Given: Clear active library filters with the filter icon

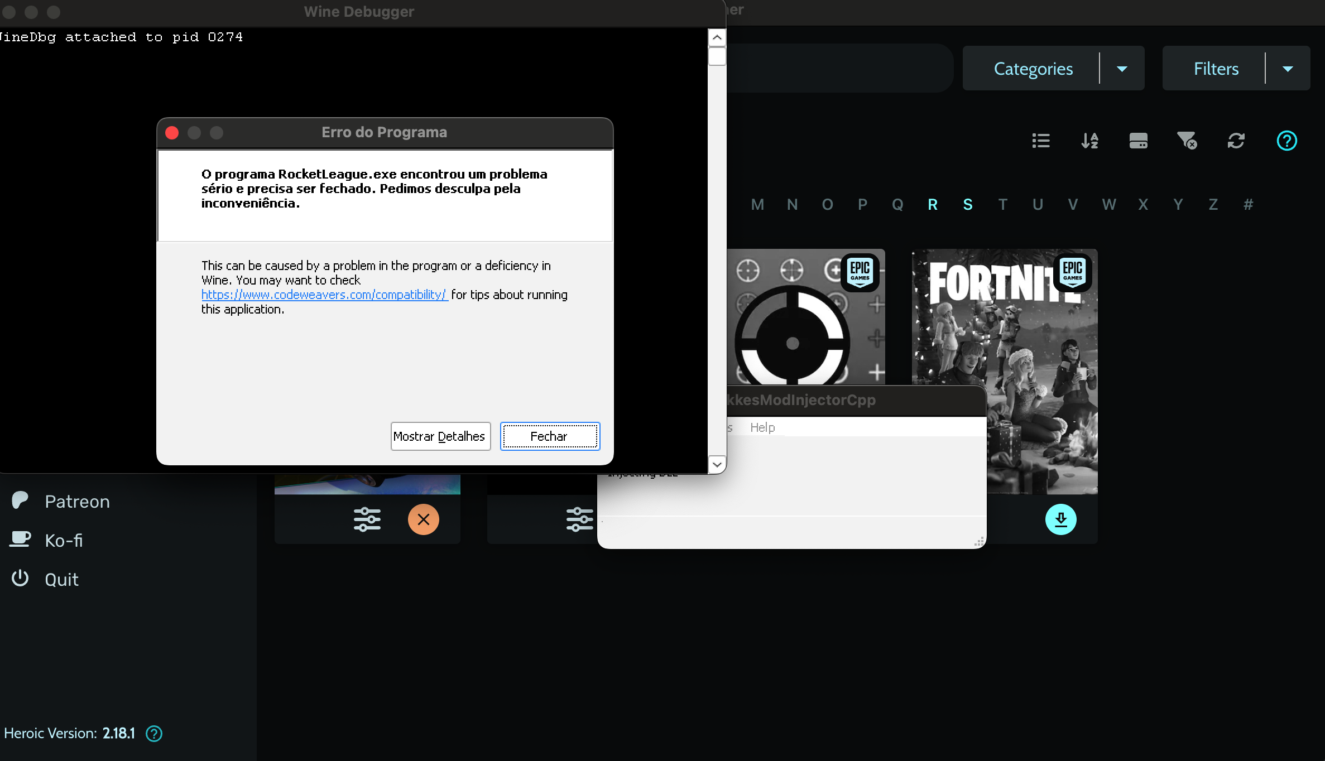Looking at the screenshot, I should pos(1187,141).
